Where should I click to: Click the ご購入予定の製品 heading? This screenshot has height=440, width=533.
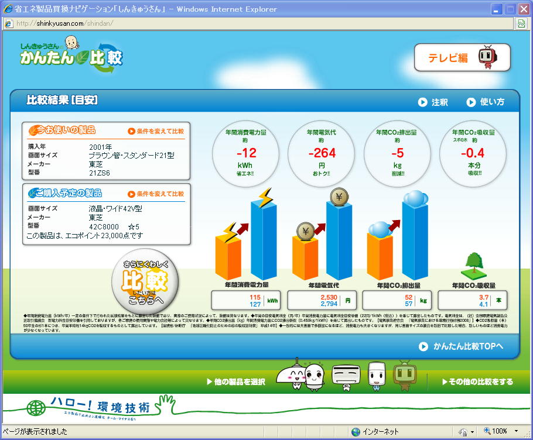pyautogui.click(x=65, y=193)
